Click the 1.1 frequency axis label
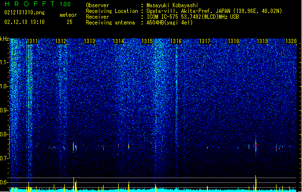The height and width of the screenshot is (192, 302). (4, 62)
